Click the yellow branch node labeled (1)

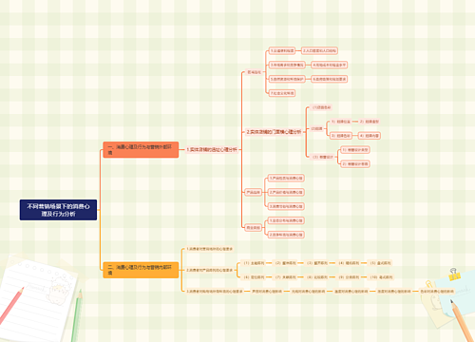click(x=254, y=263)
